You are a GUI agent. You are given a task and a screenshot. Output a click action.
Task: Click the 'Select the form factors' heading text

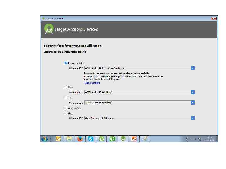tap(73, 46)
